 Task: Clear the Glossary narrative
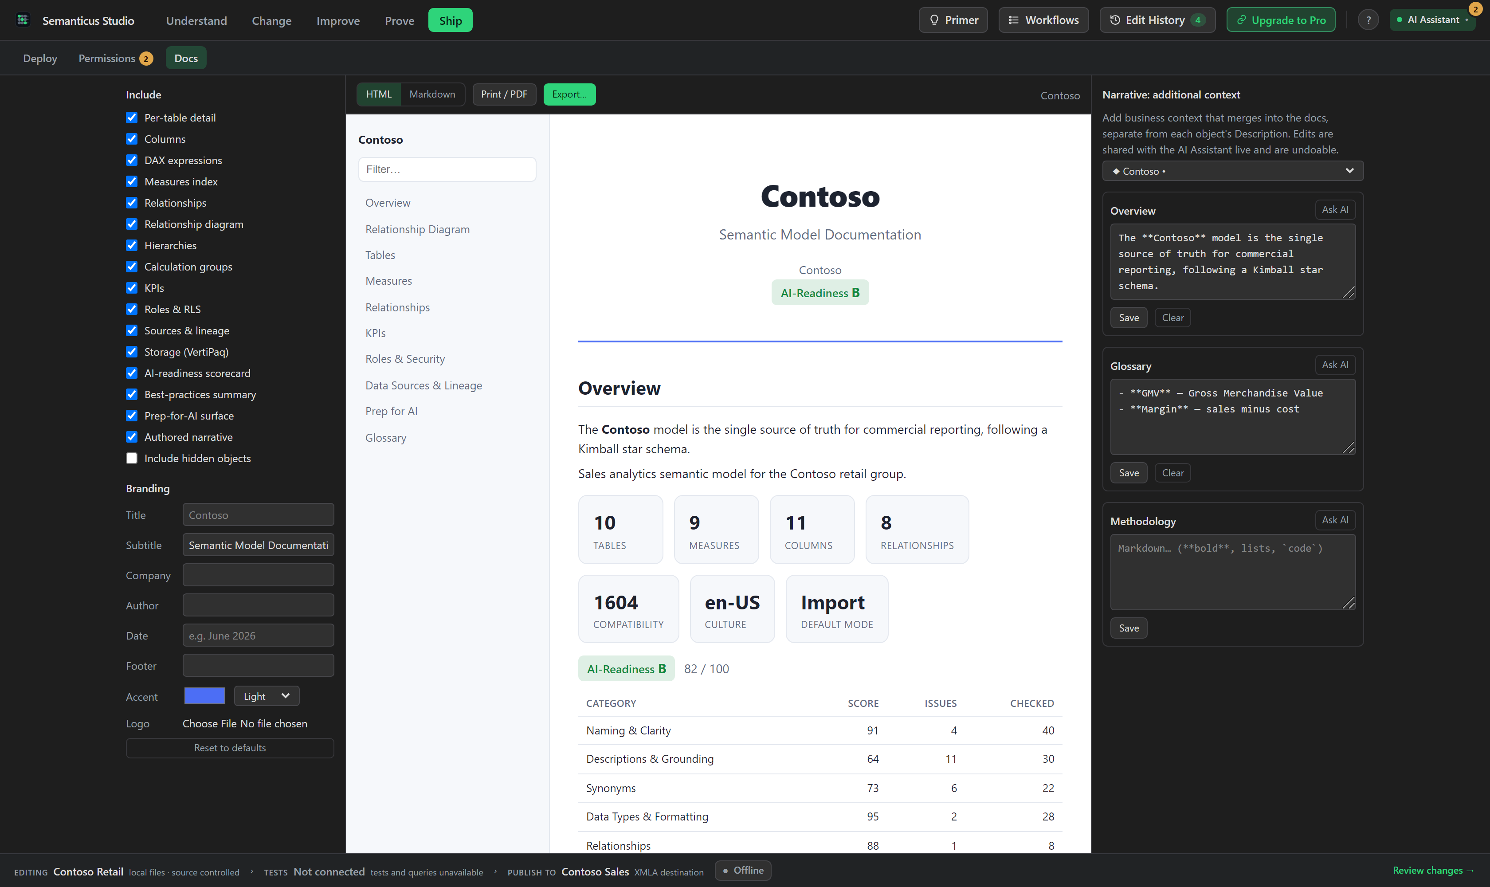[1172, 473]
